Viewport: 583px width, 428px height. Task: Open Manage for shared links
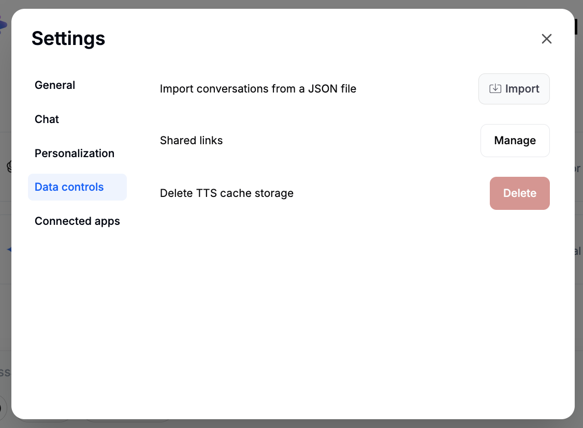(x=515, y=141)
